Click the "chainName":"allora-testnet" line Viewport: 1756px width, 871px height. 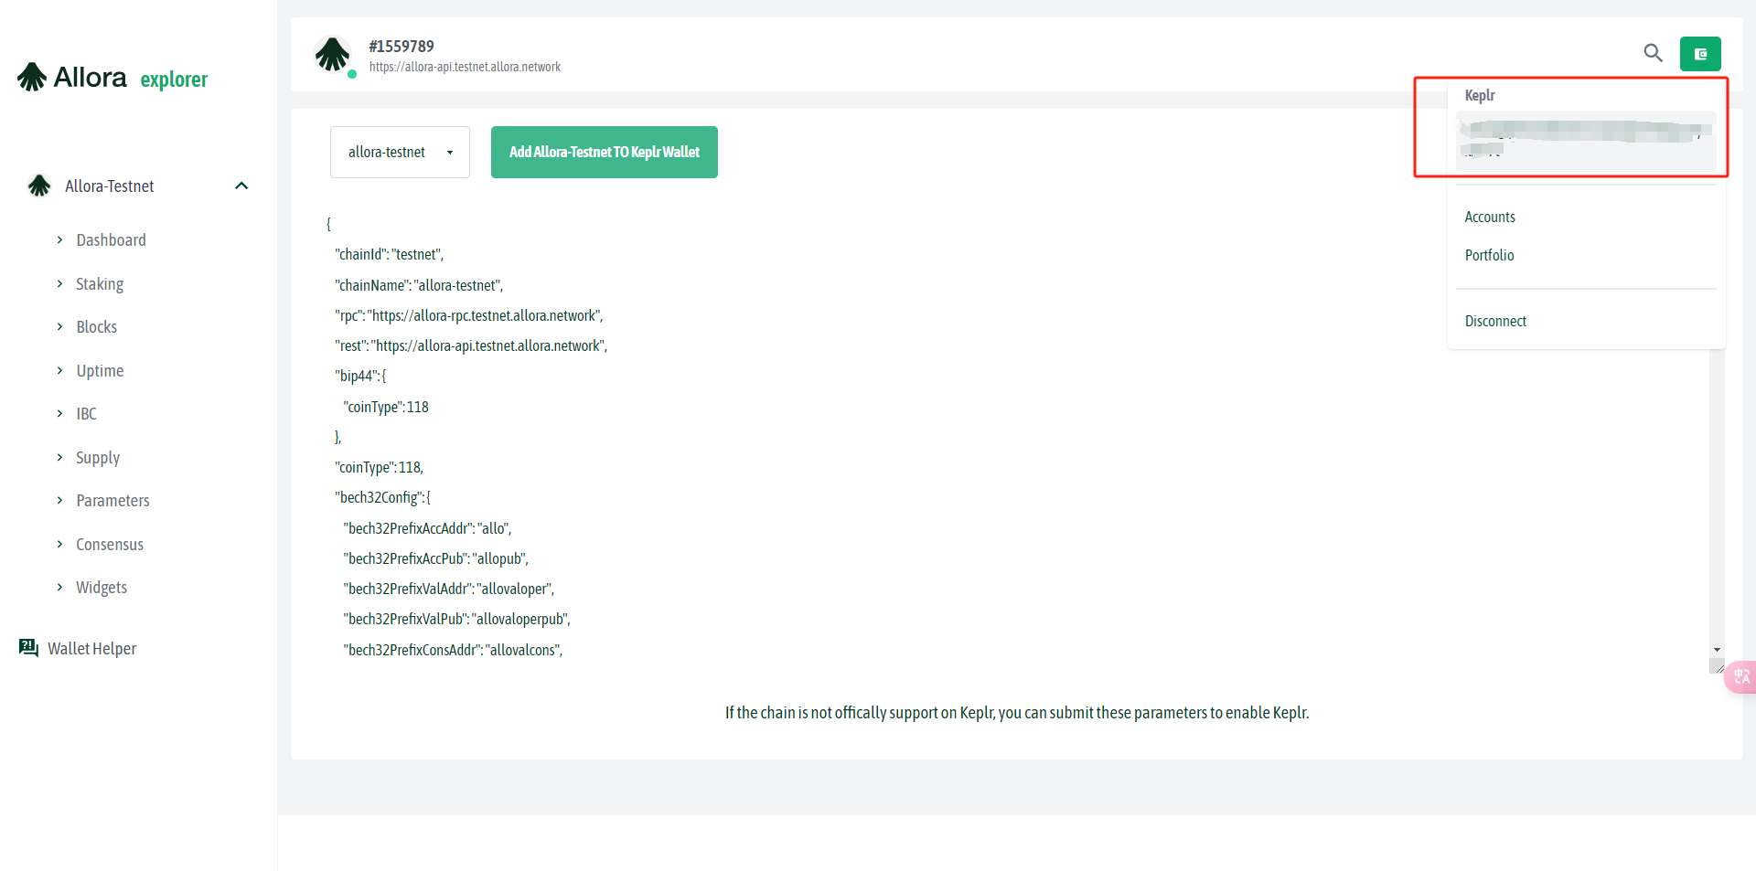[419, 285]
